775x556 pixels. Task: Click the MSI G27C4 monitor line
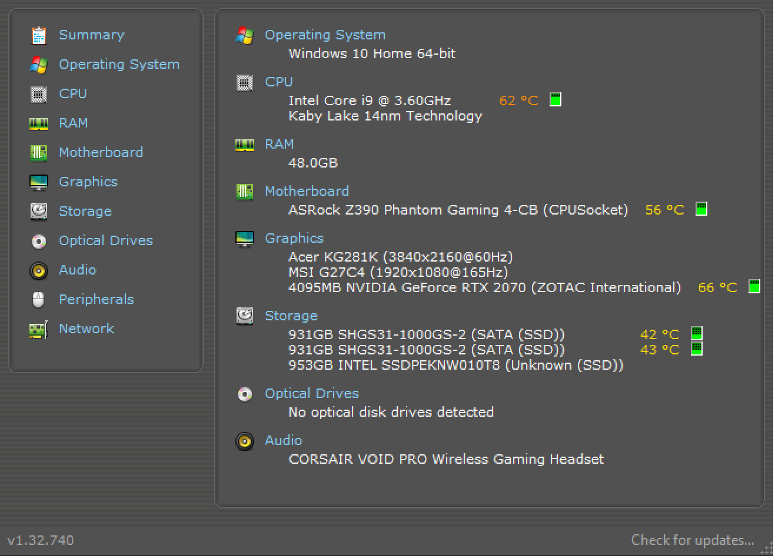point(398,273)
